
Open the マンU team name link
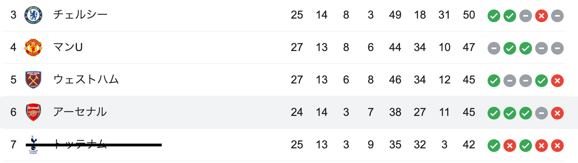click(68, 47)
